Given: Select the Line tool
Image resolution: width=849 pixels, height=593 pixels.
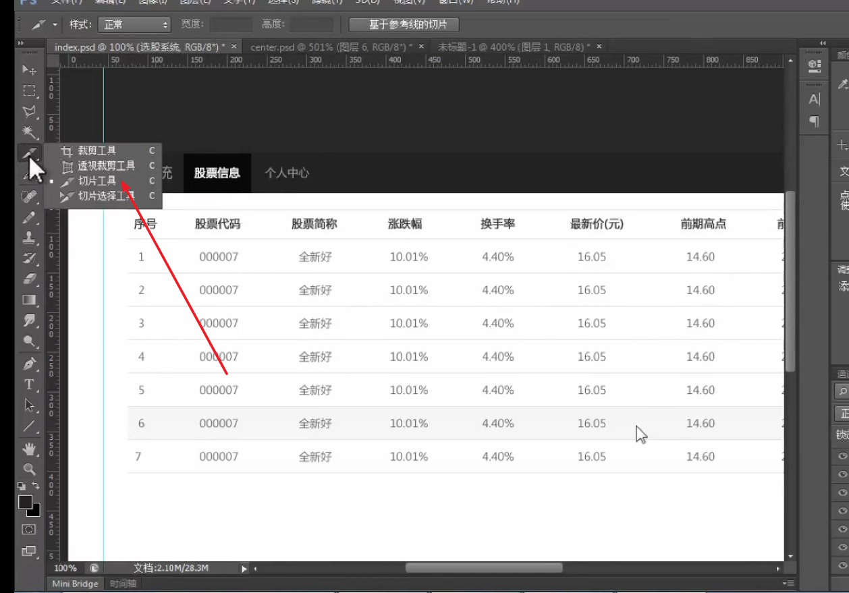Looking at the screenshot, I should (29, 426).
